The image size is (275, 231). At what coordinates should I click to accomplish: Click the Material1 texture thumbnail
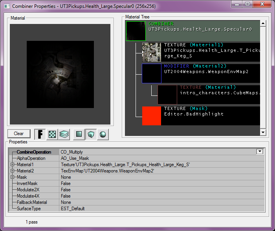151,52
